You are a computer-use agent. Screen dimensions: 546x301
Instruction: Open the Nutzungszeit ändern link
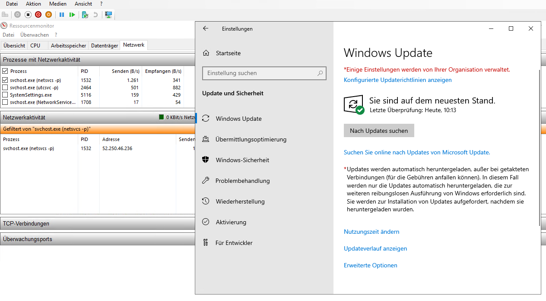tap(371, 232)
